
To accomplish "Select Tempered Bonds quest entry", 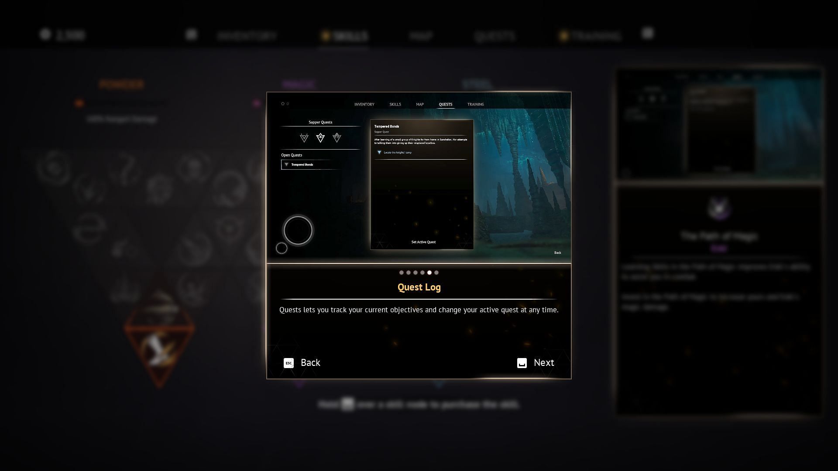I will click(x=320, y=164).
